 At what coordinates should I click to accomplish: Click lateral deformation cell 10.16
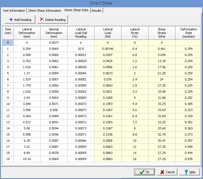tap(27, 159)
